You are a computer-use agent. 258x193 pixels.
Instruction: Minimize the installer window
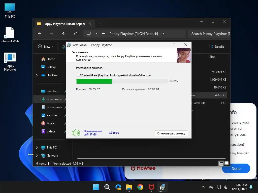163,45
